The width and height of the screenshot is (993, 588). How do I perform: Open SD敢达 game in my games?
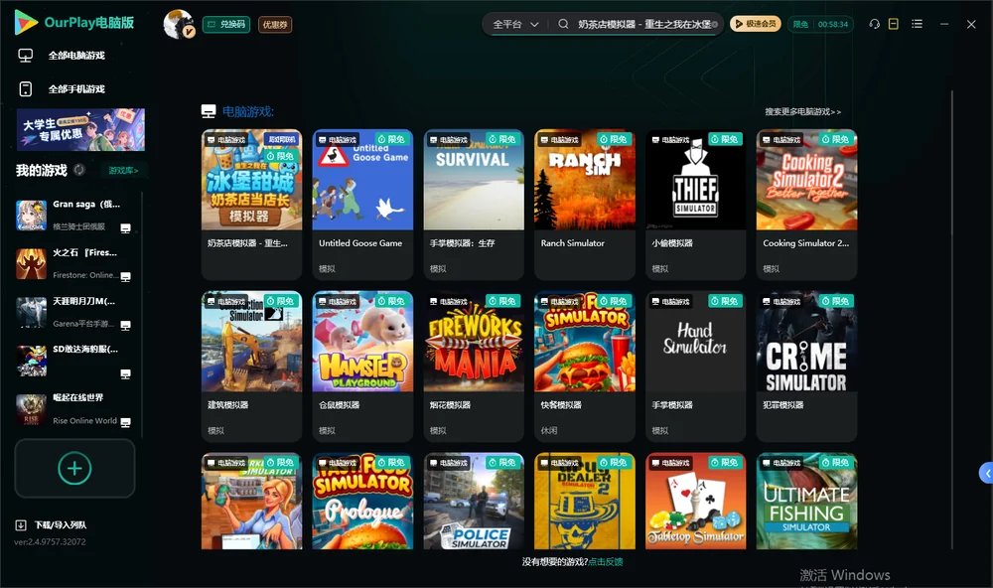pyautogui.click(x=74, y=362)
